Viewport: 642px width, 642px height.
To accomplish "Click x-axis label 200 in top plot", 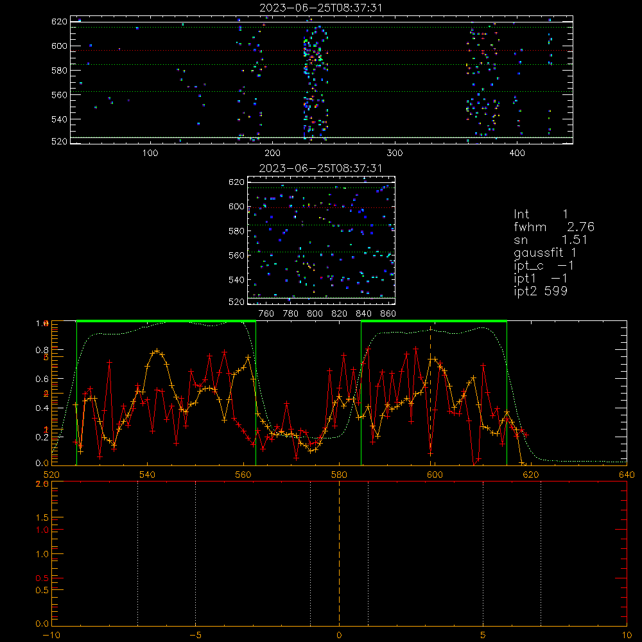I will coord(272,153).
